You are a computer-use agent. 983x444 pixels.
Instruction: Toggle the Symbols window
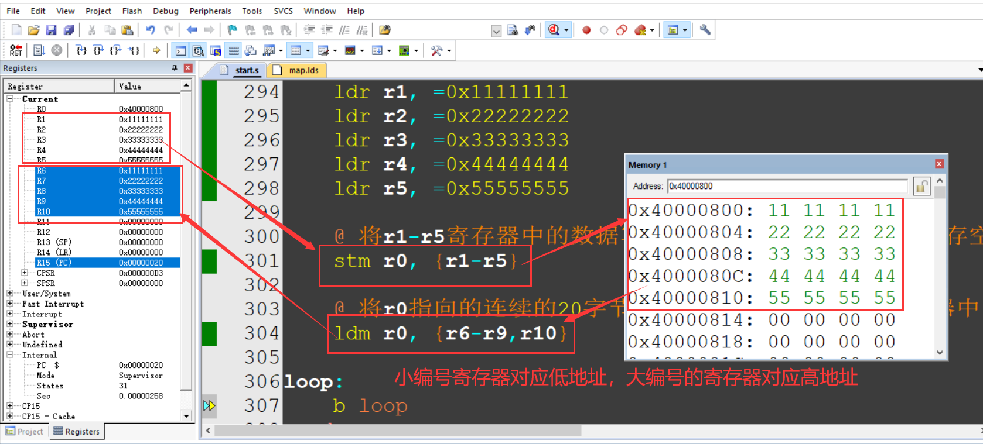216,51
